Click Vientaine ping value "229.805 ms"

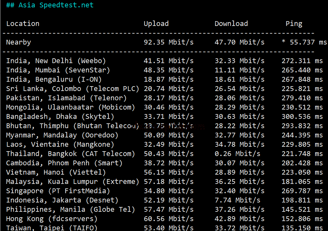(x=302, y=144)
